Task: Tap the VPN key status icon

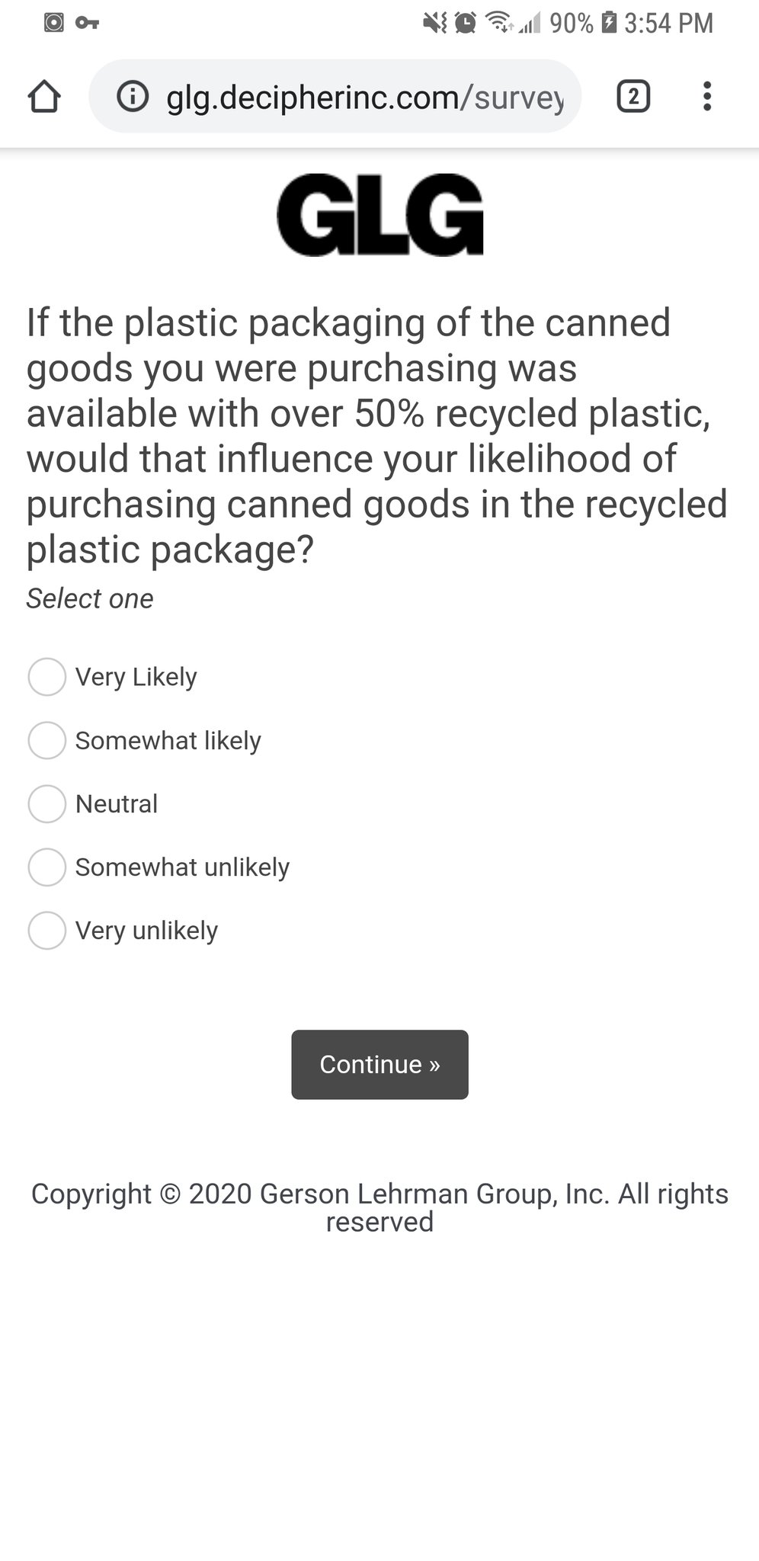Action: tap(87, 23)
